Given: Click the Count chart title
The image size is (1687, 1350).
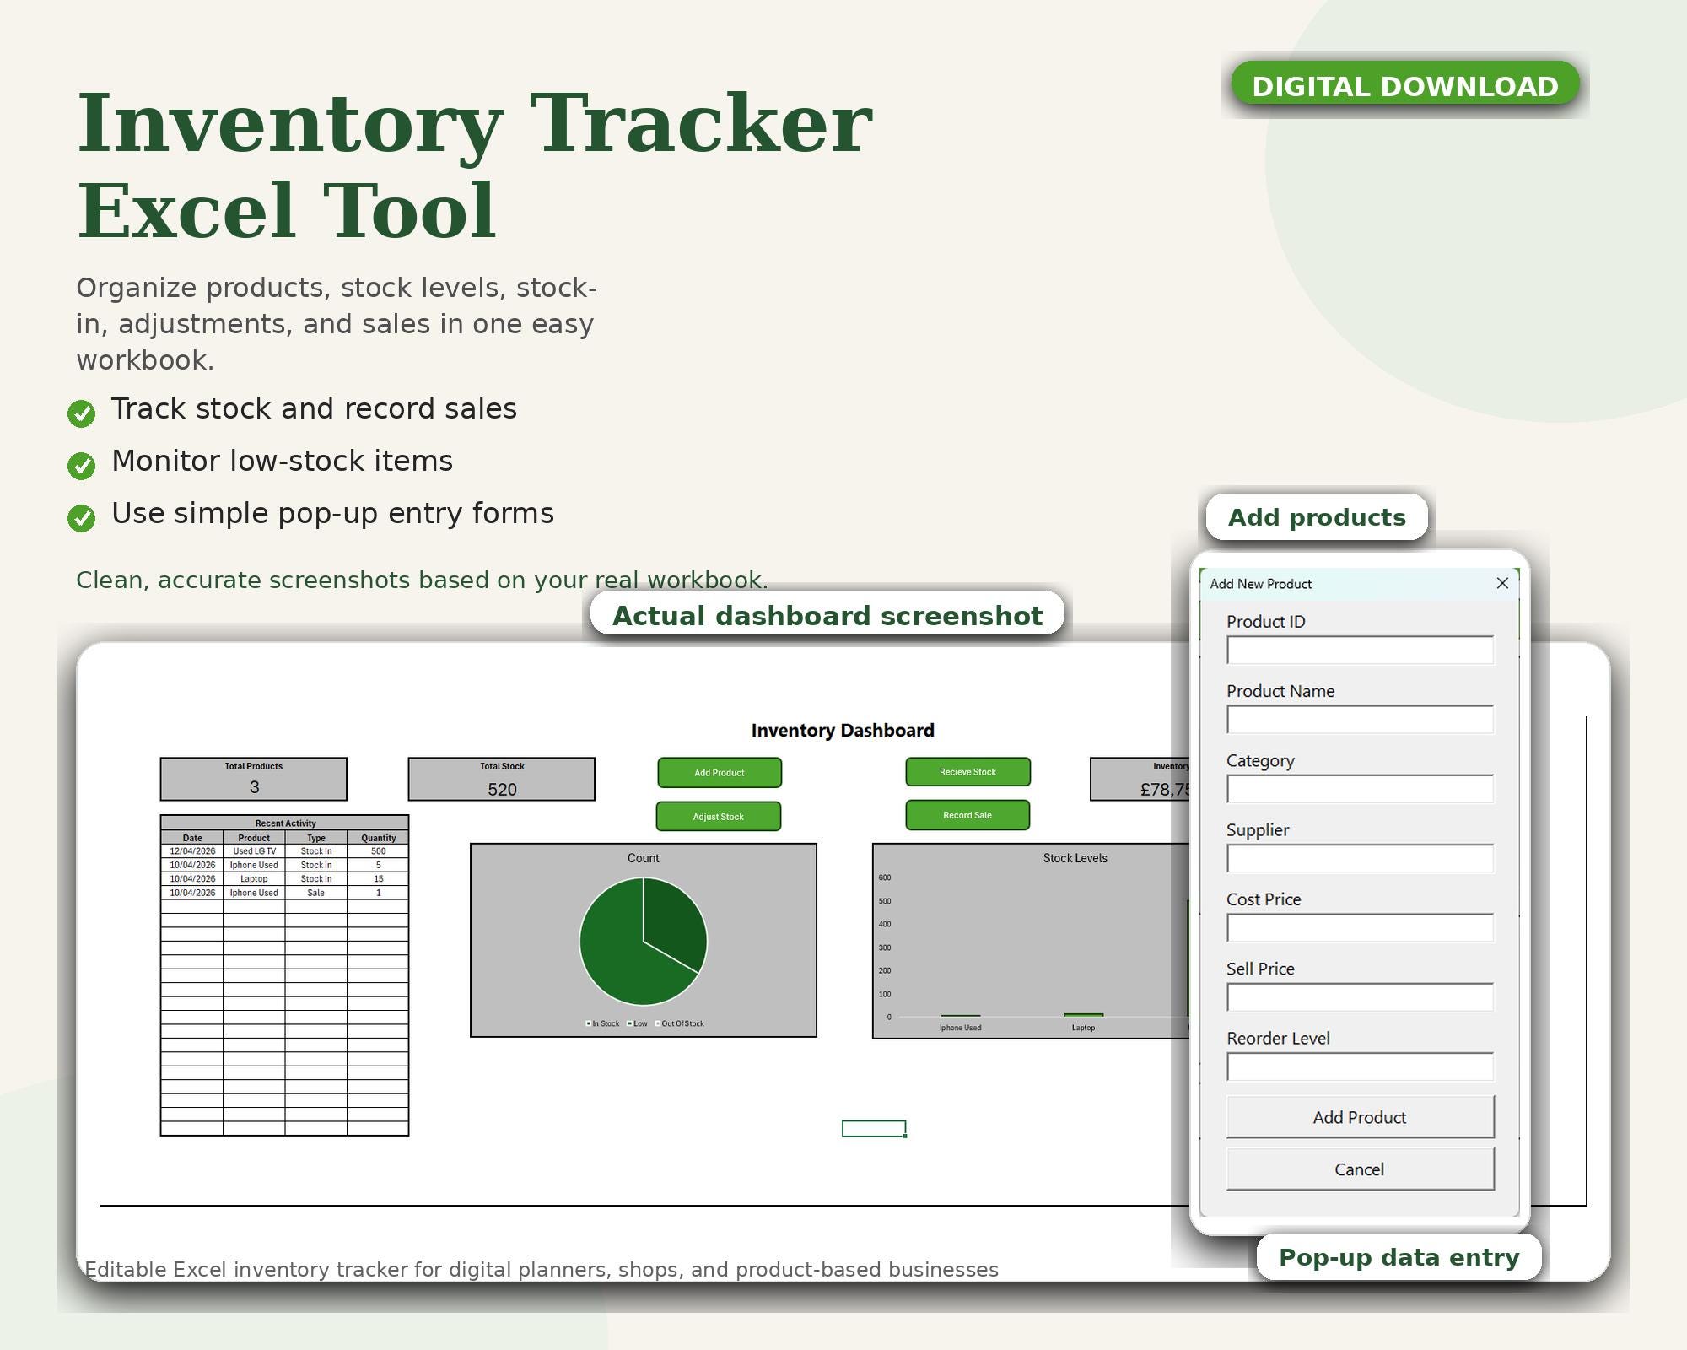Looking at the screenshot, I should pos(643,858).
